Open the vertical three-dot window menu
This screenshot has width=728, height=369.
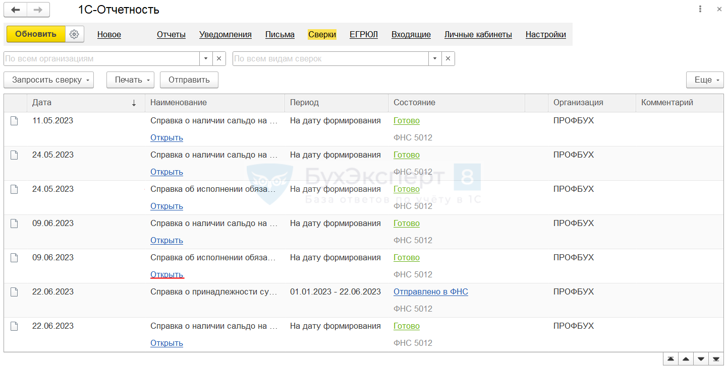tap(700, 10)
